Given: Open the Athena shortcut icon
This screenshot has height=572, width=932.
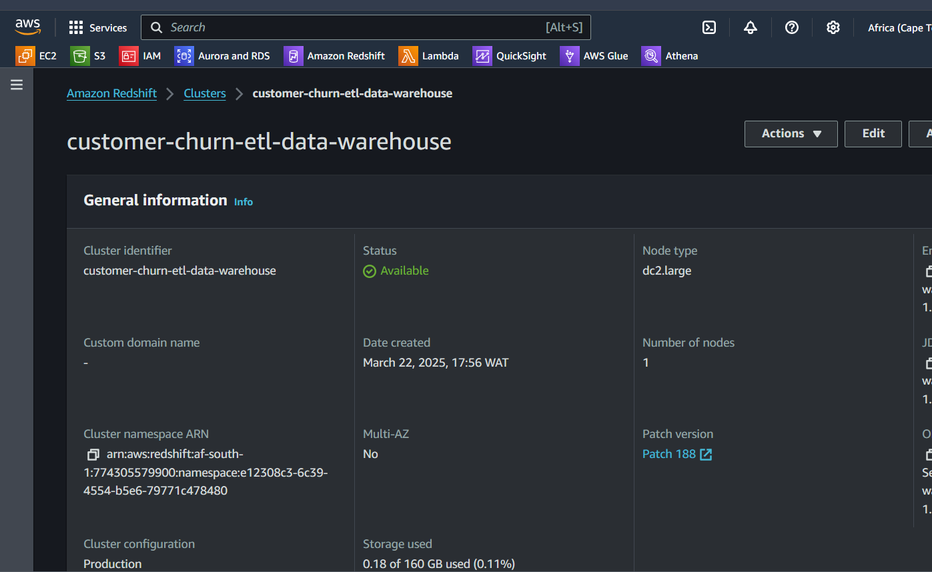Looking at the screenshot, I should click(x=651, y=56).
